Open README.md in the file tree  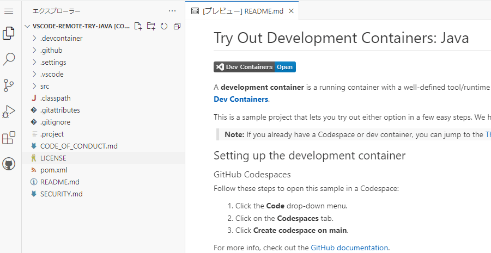coord(103,182)
